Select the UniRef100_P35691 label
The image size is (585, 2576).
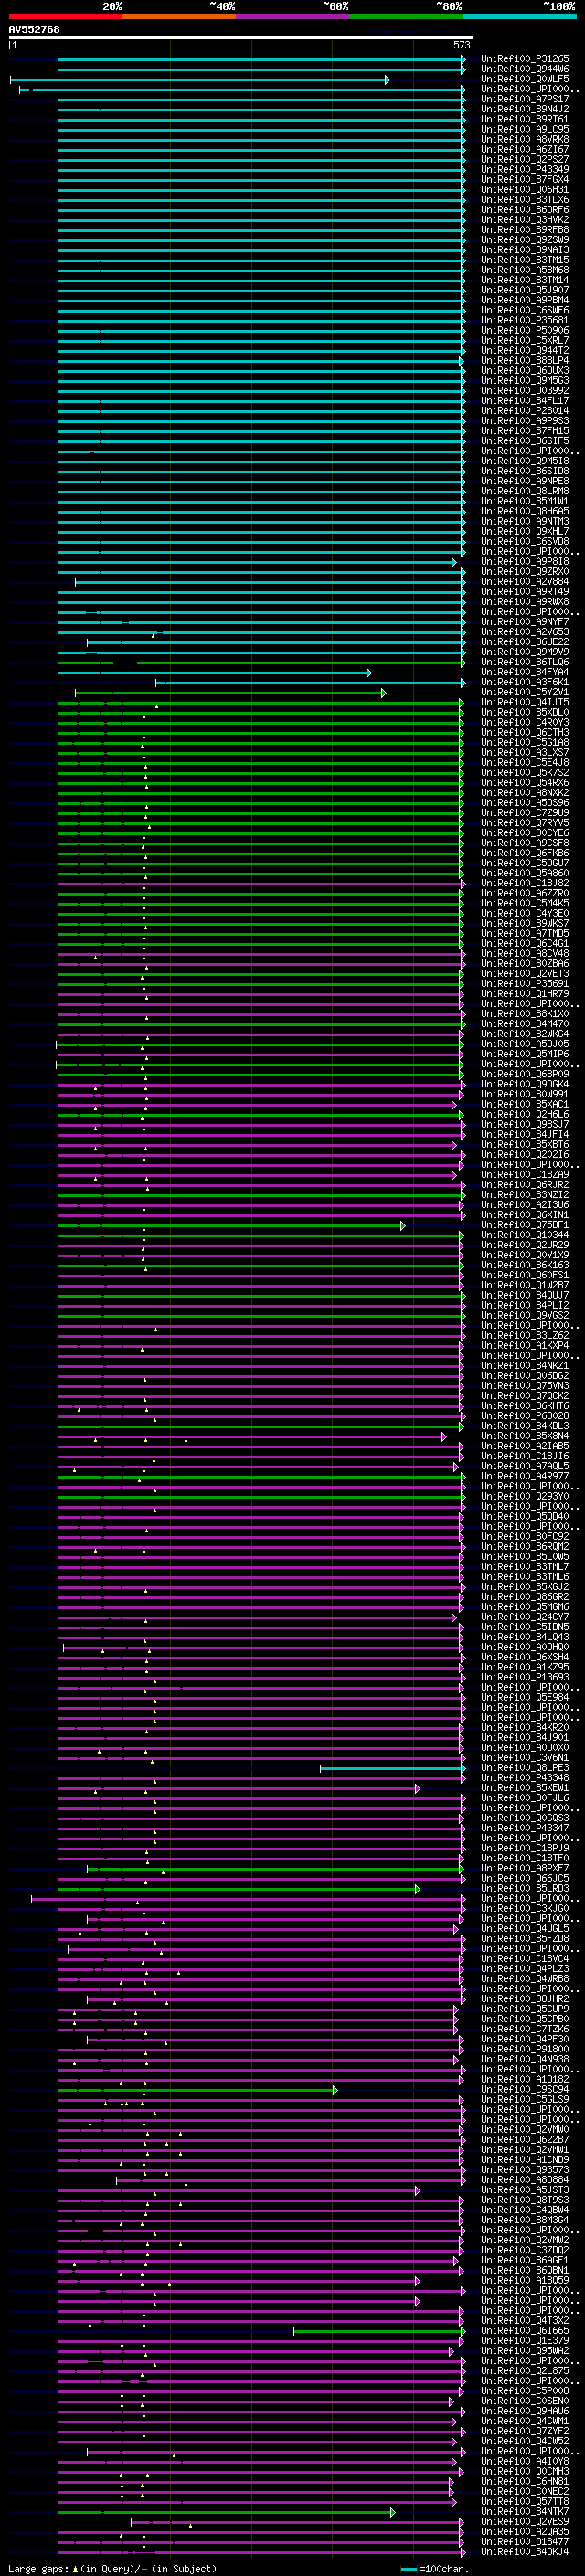[x=525, y=984]
